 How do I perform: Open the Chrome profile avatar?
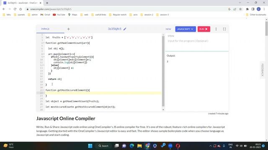(x=259, y=9)
